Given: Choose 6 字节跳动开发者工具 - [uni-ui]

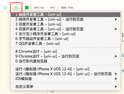Looking at the screenshot, I should click(x=65, y=39).
